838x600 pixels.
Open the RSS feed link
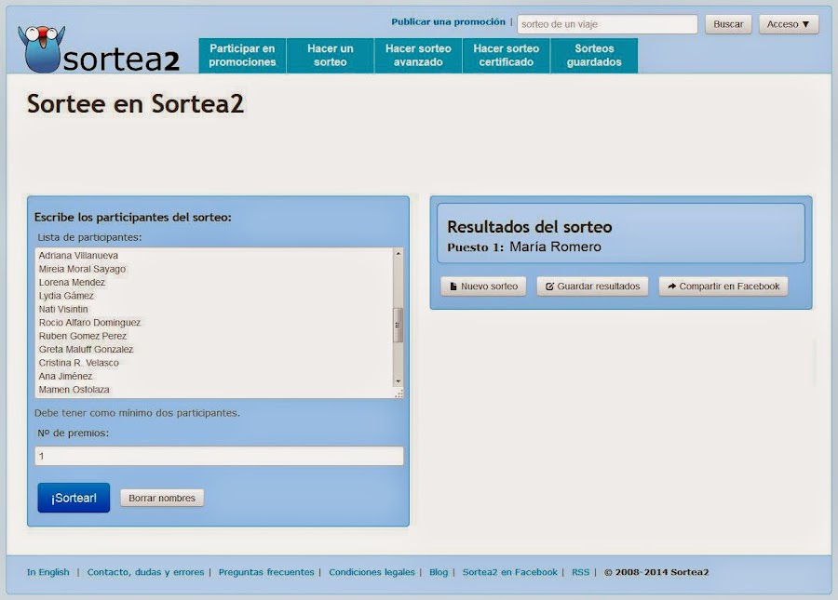coord(580,572)
